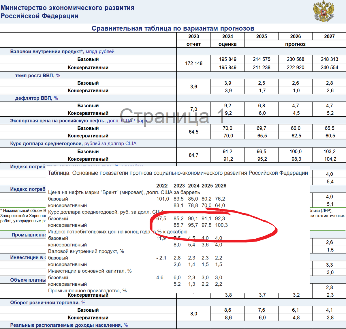Image resolution: width=346 pixels, height=329 pixels.
Task: Click the conservative GDP value 211 238
Action: tap(262, 67)
